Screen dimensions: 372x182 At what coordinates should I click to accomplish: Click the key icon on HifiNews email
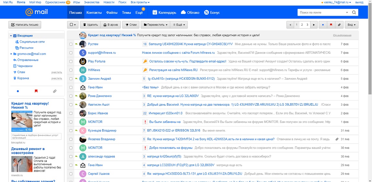tap(145, 70)
